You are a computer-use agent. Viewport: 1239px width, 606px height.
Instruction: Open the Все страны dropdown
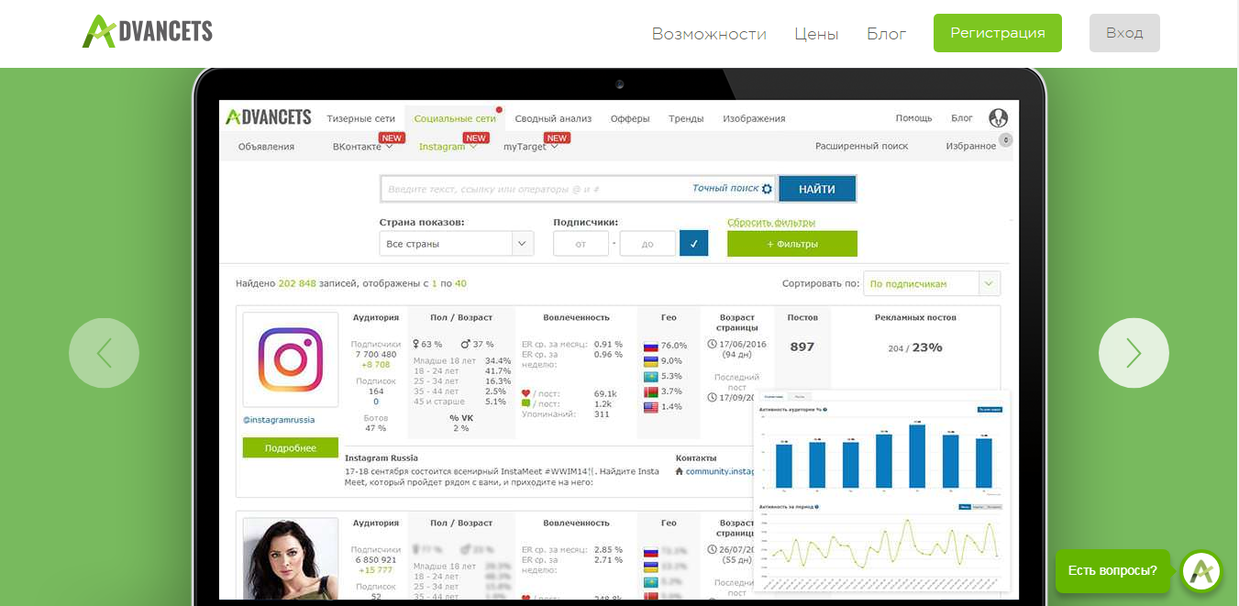[456, 244]
